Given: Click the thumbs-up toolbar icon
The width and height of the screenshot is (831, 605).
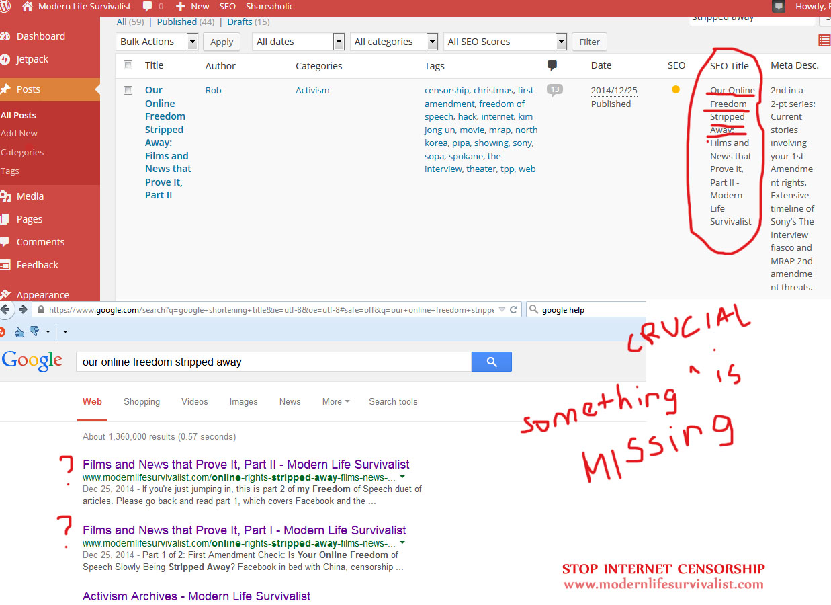Looking at the screenshot, I should click(x=19, y=331).
